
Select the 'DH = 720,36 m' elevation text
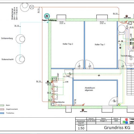14,13
